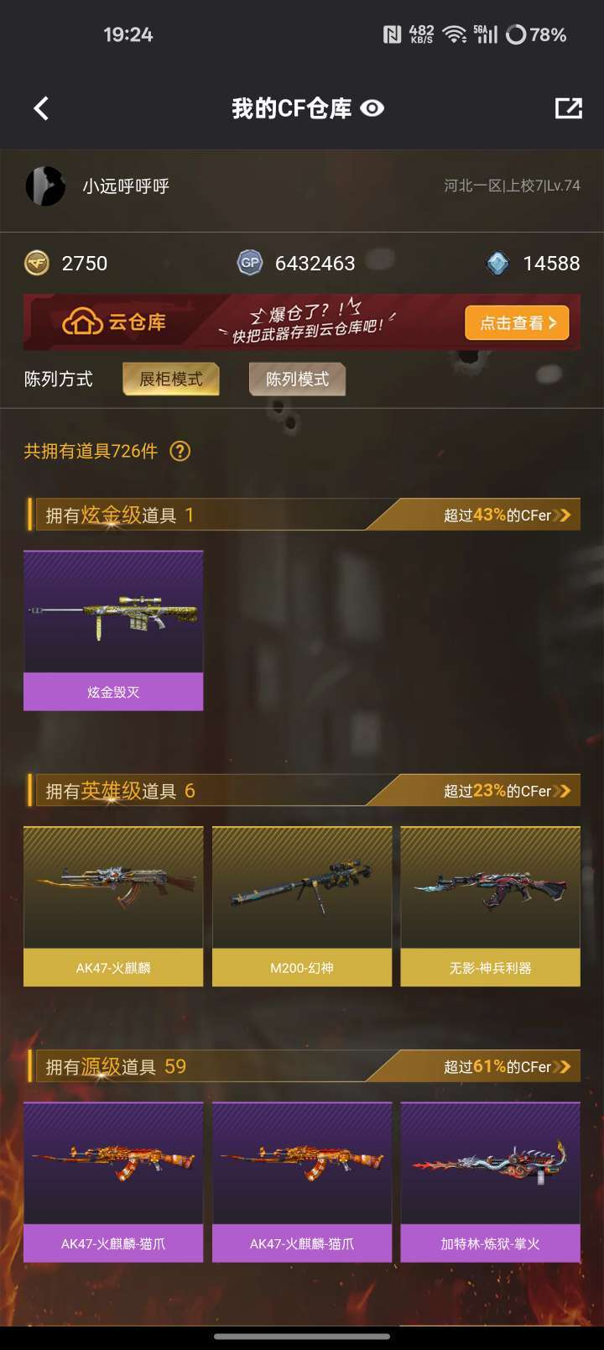Screen dimensions: 604x1350
Task: Open the 炫金毁灭 weapon card
Action: coord(113,631)
